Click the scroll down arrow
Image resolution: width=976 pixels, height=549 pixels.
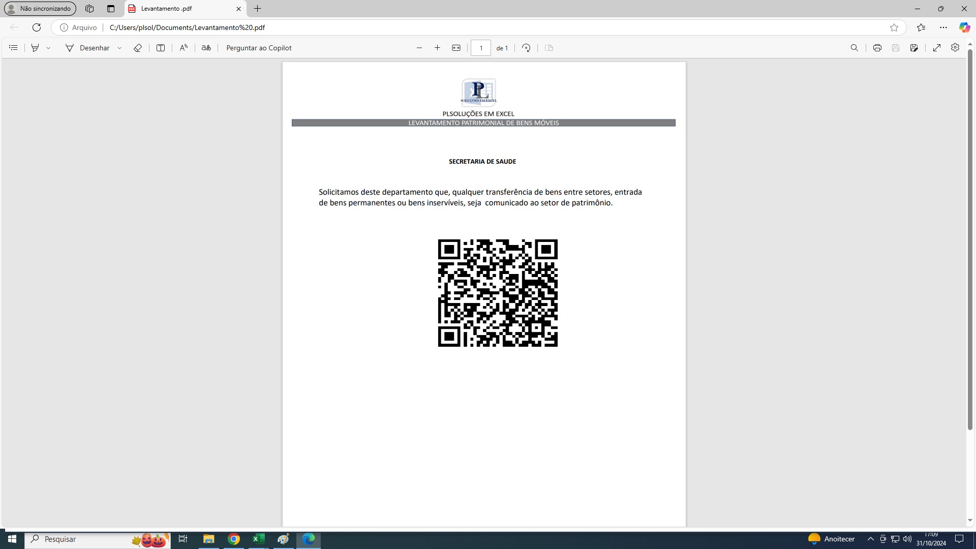970,521
